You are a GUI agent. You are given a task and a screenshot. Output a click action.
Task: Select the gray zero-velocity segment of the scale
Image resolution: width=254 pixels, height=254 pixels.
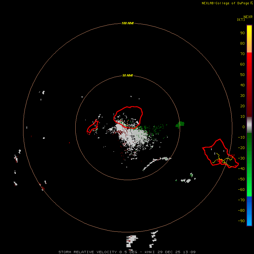(x=249, y=125)
